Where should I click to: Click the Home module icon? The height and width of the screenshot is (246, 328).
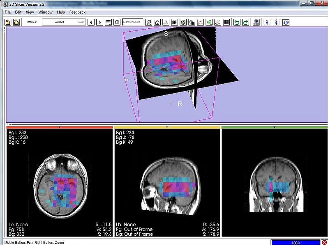[x=157, y=22]
